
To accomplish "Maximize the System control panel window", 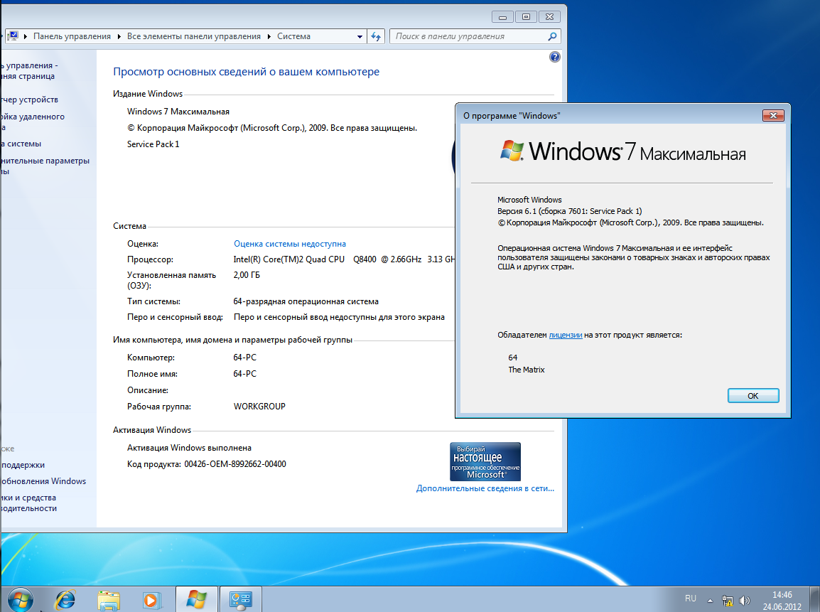I will point(526,17).
